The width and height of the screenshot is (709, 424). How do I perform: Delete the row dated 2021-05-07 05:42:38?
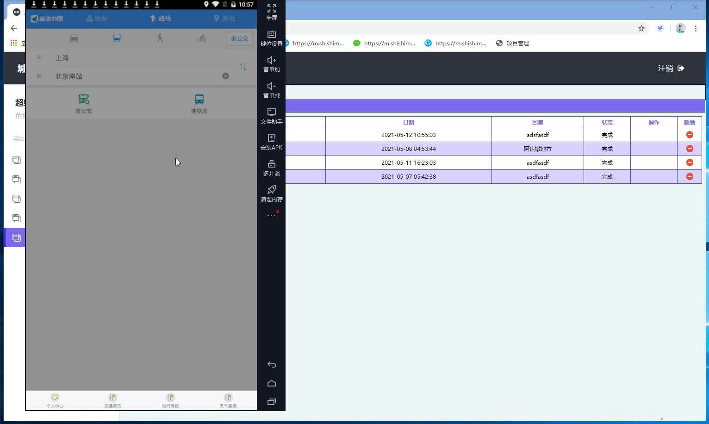coord(690,176)
